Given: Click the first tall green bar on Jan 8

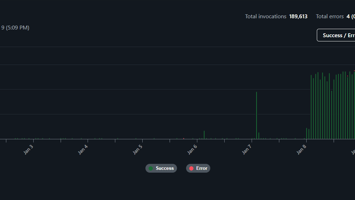Looking at the screenshot, I should [311, 107].
